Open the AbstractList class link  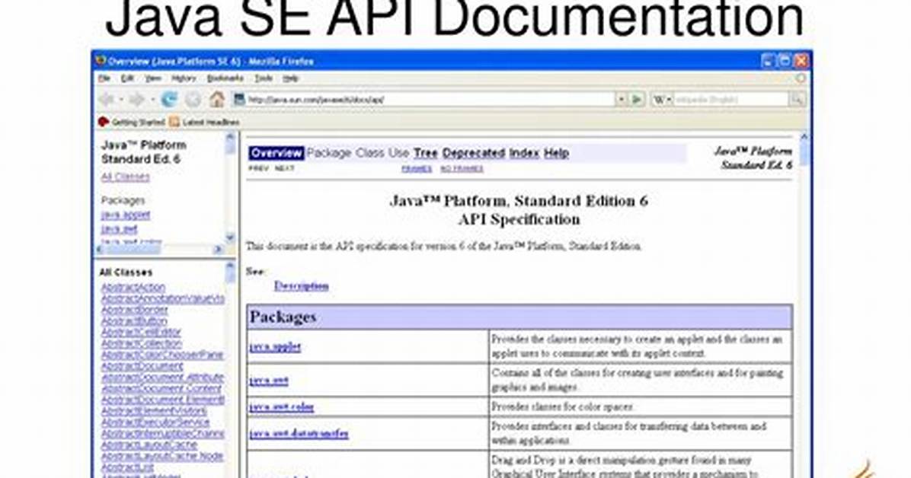[x=127, y=467]
